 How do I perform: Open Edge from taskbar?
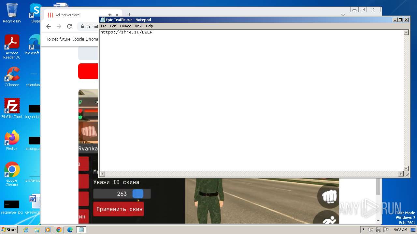pyautogui.click(x=70, y=230)
